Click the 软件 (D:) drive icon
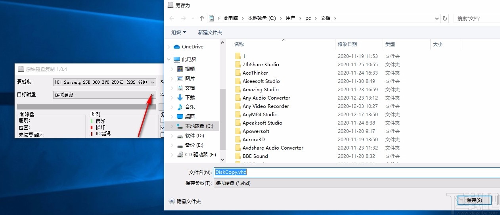Image resolution: width=500 pixels, height=215 pixels. coord(180,136)
